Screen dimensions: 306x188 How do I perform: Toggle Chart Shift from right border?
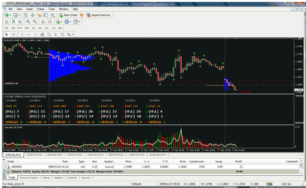tap(50, 22)
